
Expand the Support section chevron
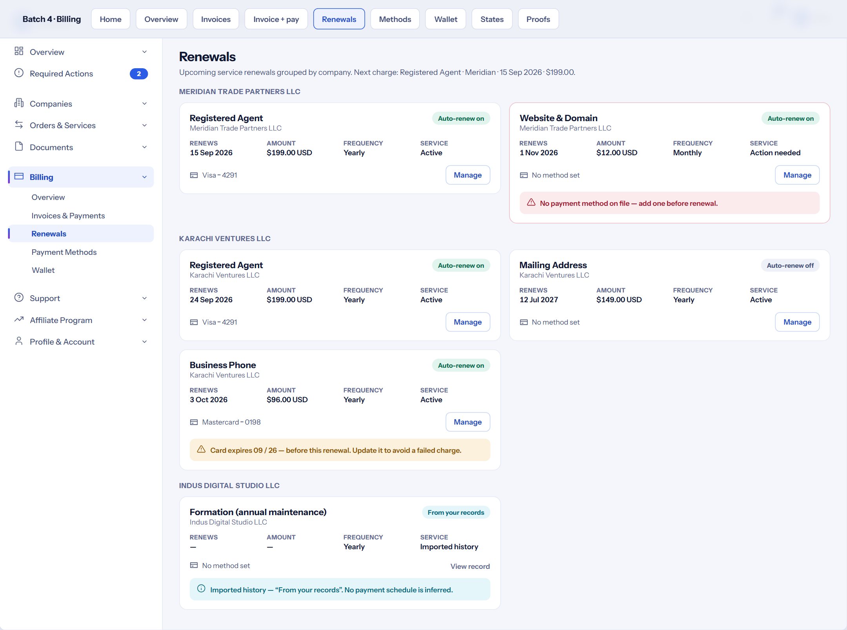tap(144, 298)
